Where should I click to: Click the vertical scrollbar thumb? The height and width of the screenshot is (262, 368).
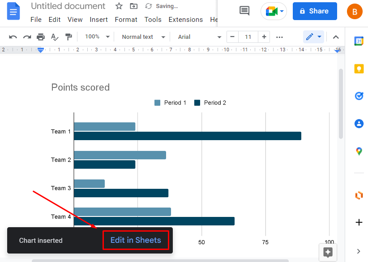pyautogui.click(x=341, y=104)
